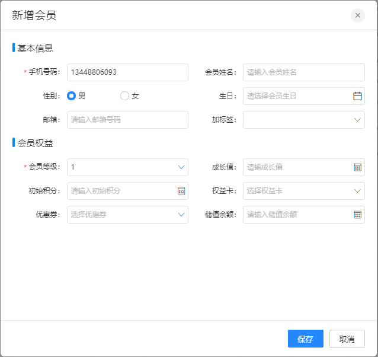Click calculator icon in 储值余额 field
This screenshot has width=378, height=357.
357,215
